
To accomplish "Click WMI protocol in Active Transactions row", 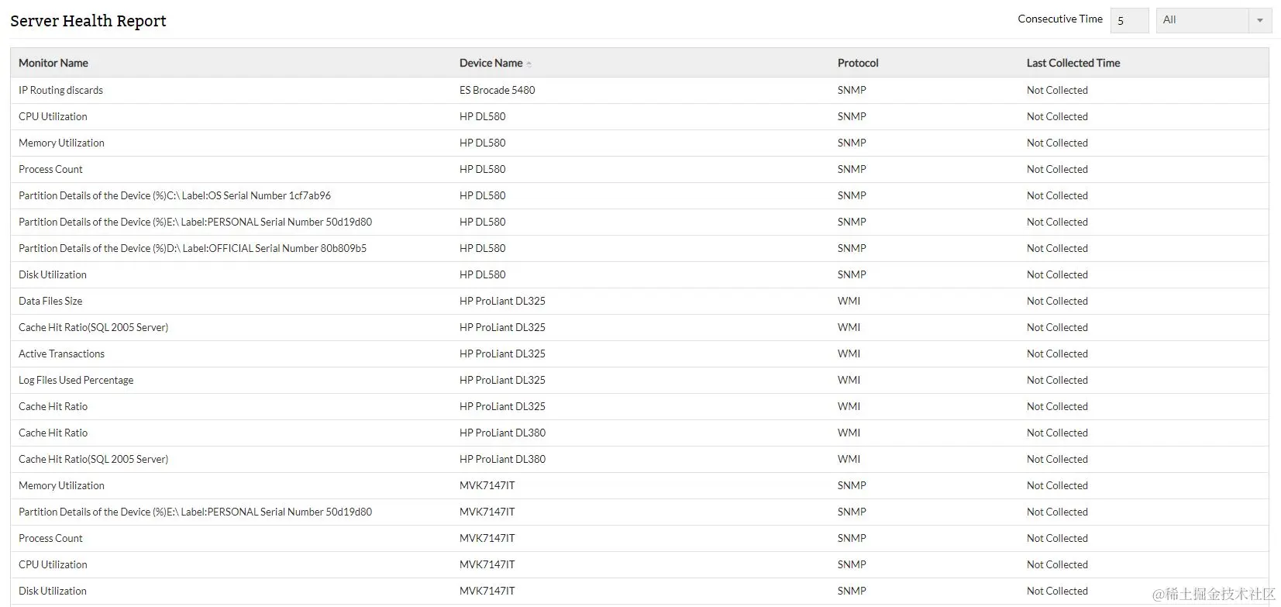I will [x=849, y=354].
